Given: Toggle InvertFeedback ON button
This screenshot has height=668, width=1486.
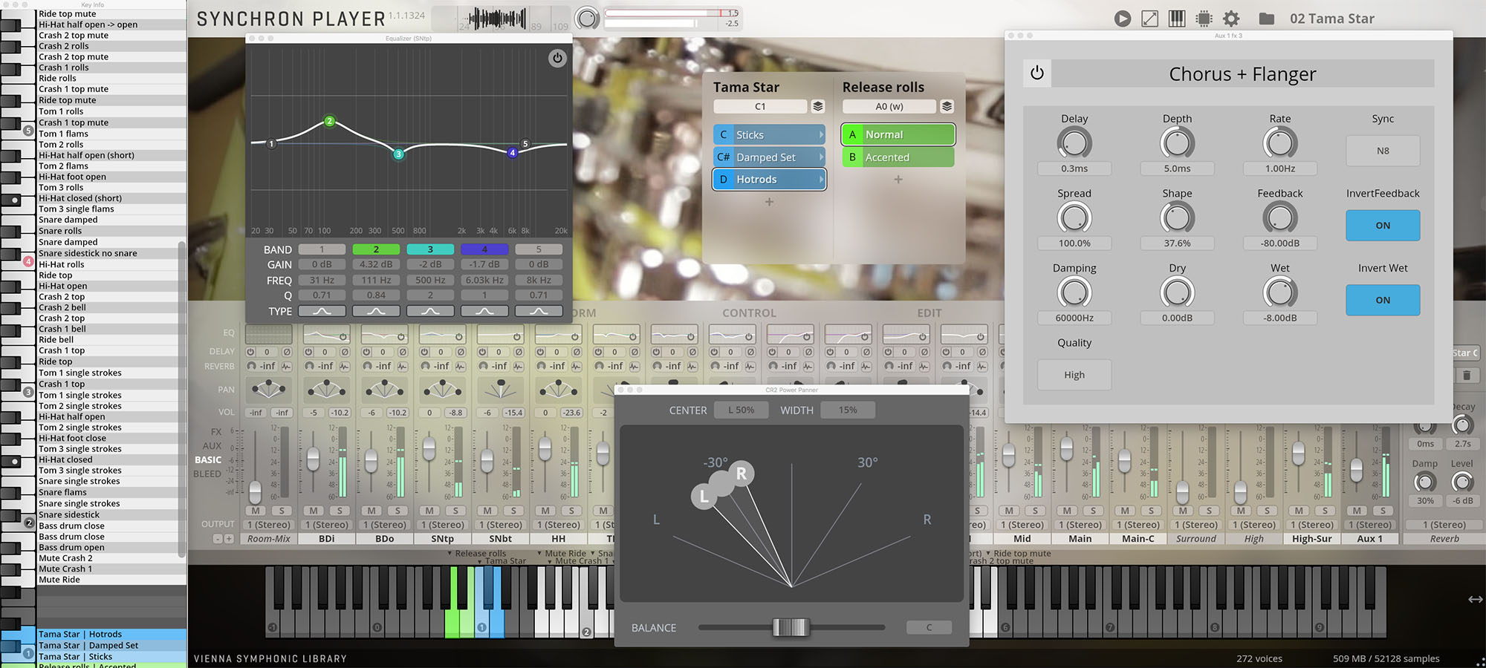Looking at the screenshot, I should coord(1383,226).
